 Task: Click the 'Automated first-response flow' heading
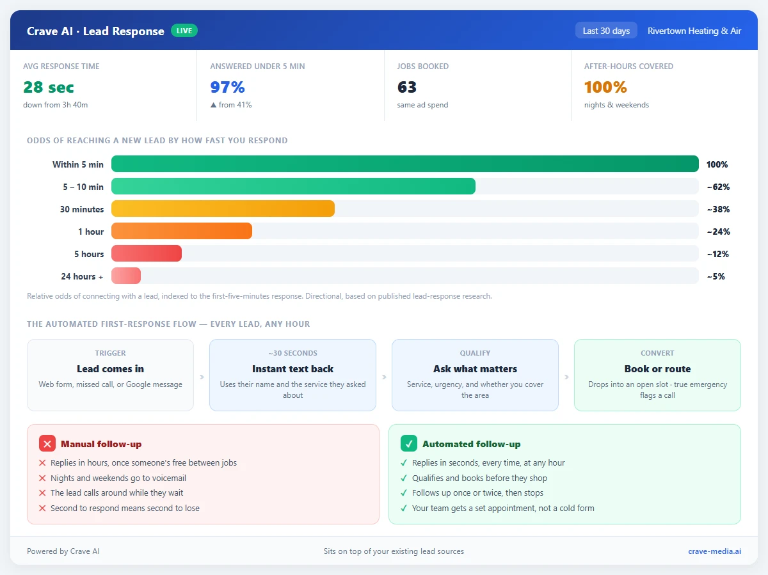tap(168, 324)
